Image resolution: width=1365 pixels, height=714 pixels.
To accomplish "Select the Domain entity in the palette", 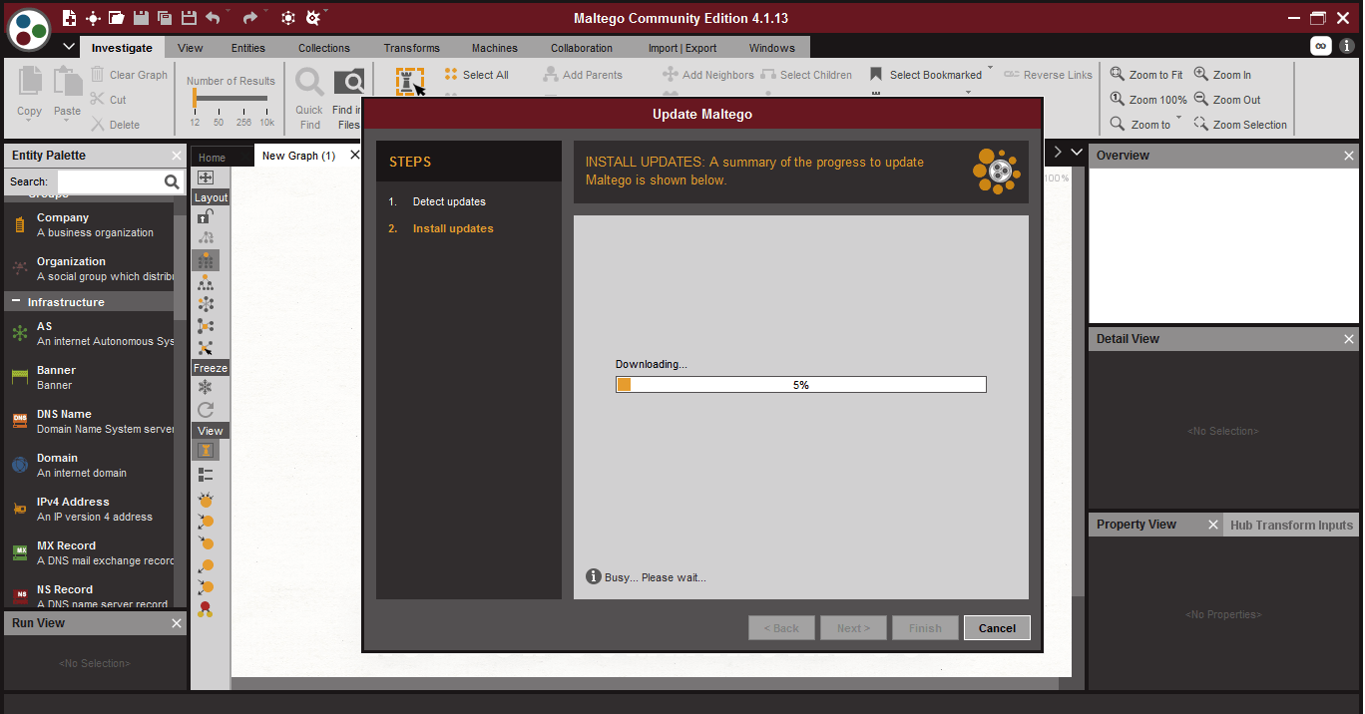I will coord(90,466).
